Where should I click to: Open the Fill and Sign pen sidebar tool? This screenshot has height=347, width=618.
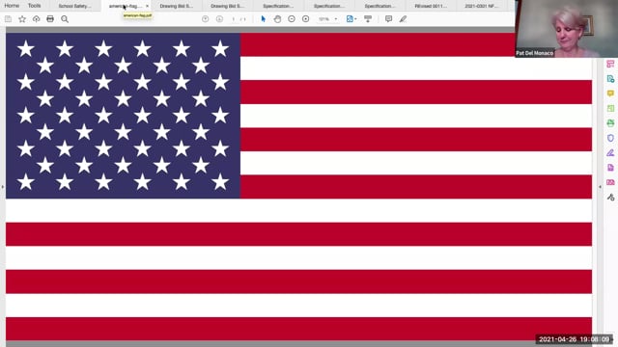click(610, 152)
